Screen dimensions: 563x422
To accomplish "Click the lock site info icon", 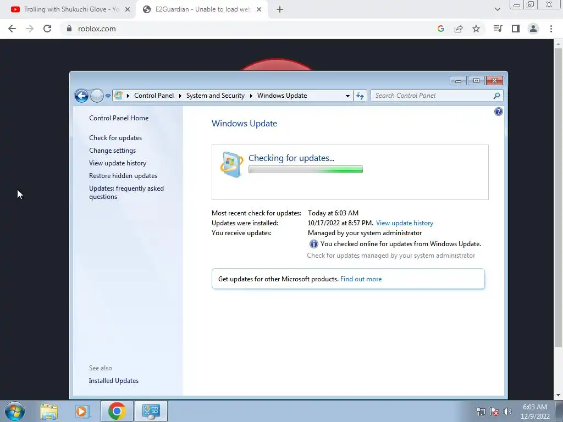I will (69, 29).
